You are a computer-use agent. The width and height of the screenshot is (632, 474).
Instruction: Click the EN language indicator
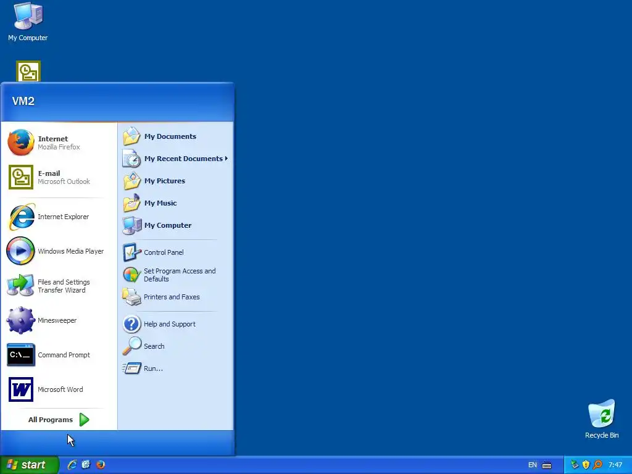[x=533, y=465]
